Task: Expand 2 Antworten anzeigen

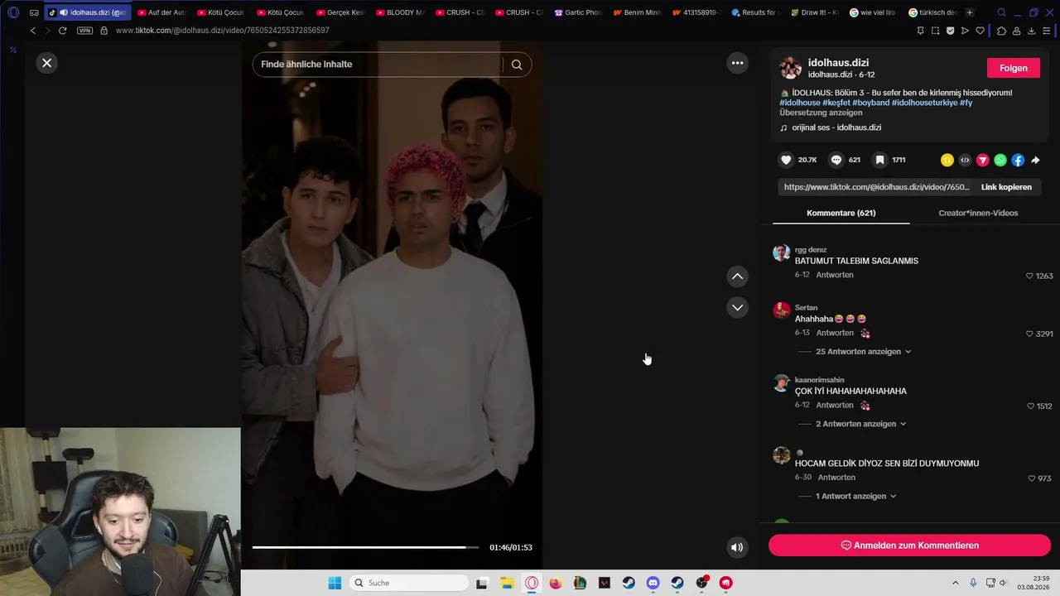Action: [861, 424]
